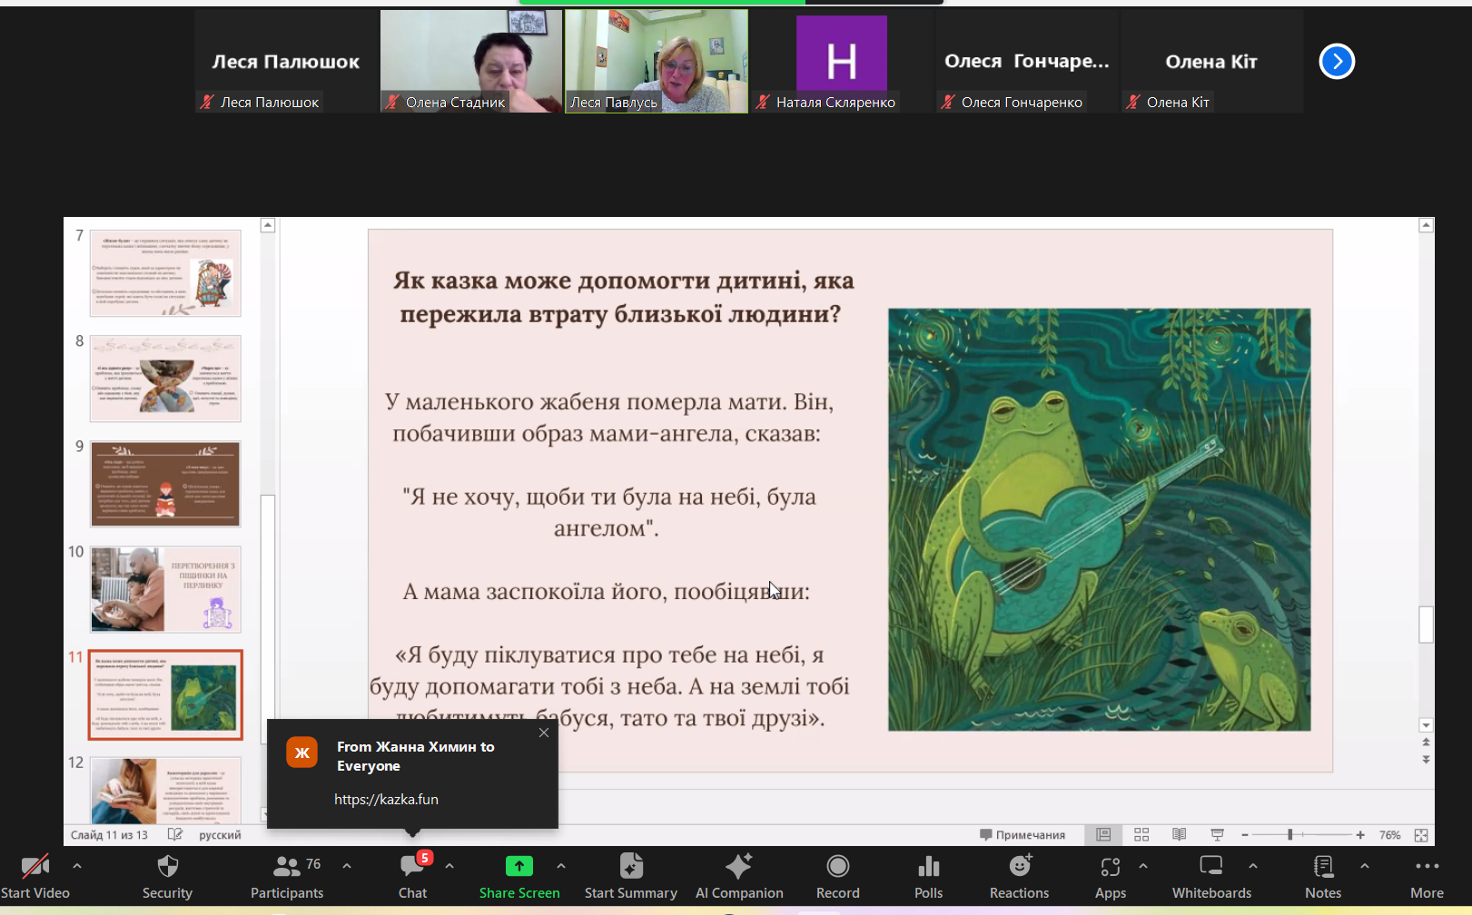Expand the Share Screen options arrow

point(561,866)
